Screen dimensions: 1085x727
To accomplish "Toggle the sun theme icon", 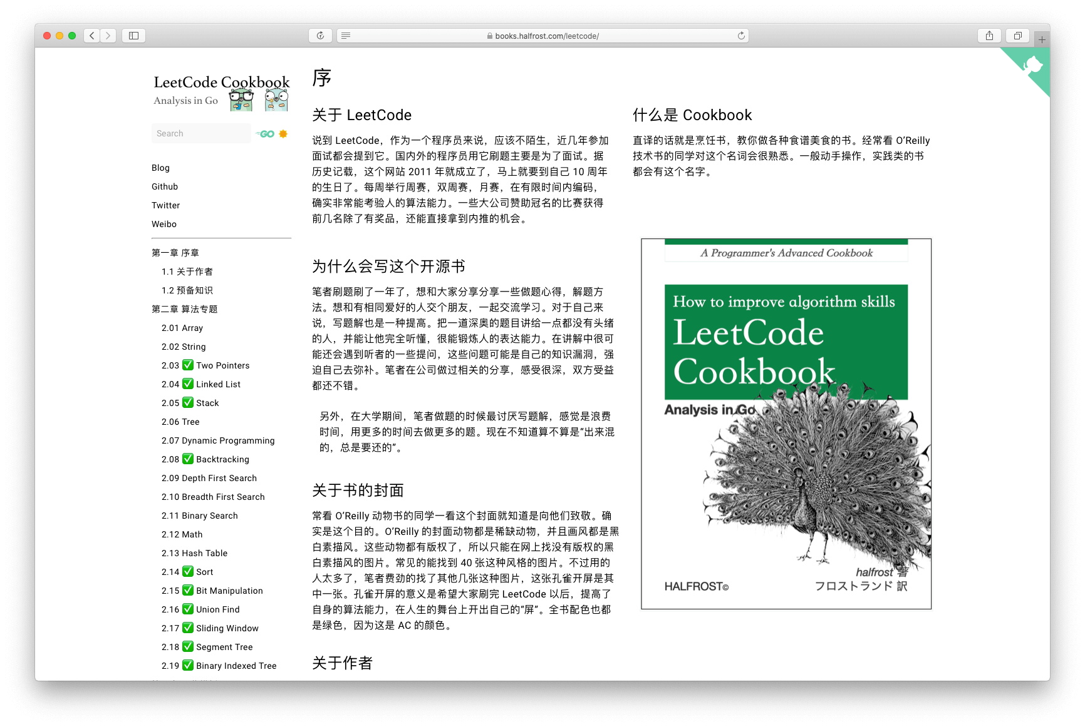I will (x=283, y=134).
